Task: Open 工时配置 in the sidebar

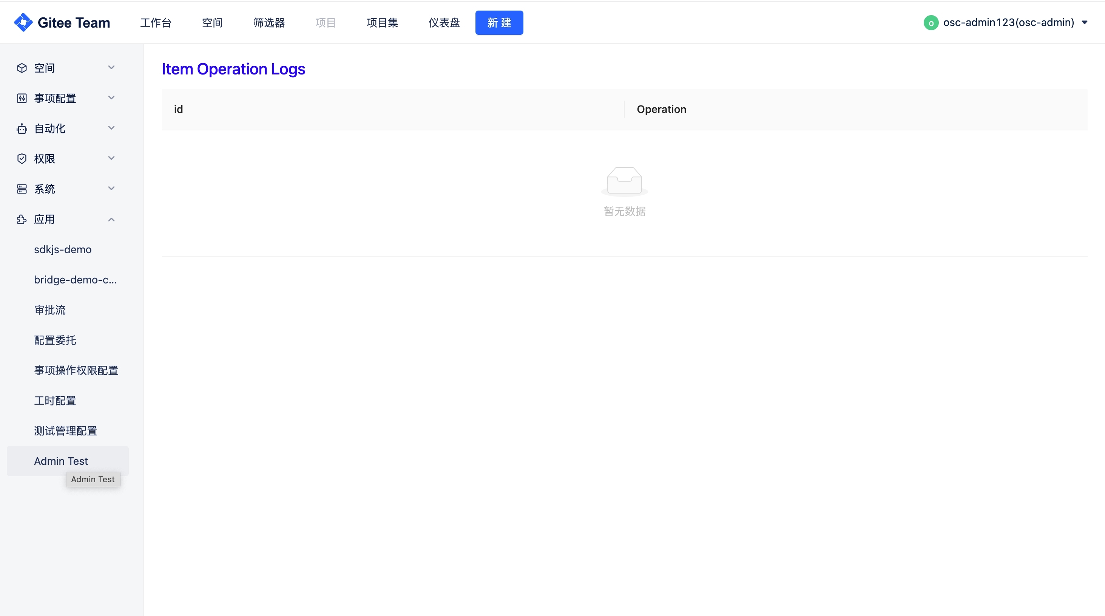Action: (x=55, y=401)
